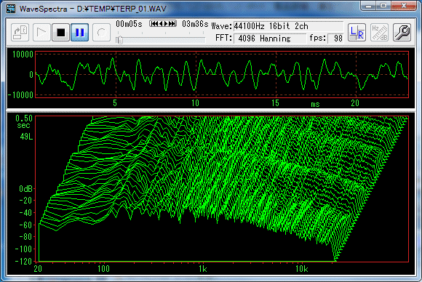Stop playback with the black square button
This screenshot has width=422, height=282.
coord(61,33)
